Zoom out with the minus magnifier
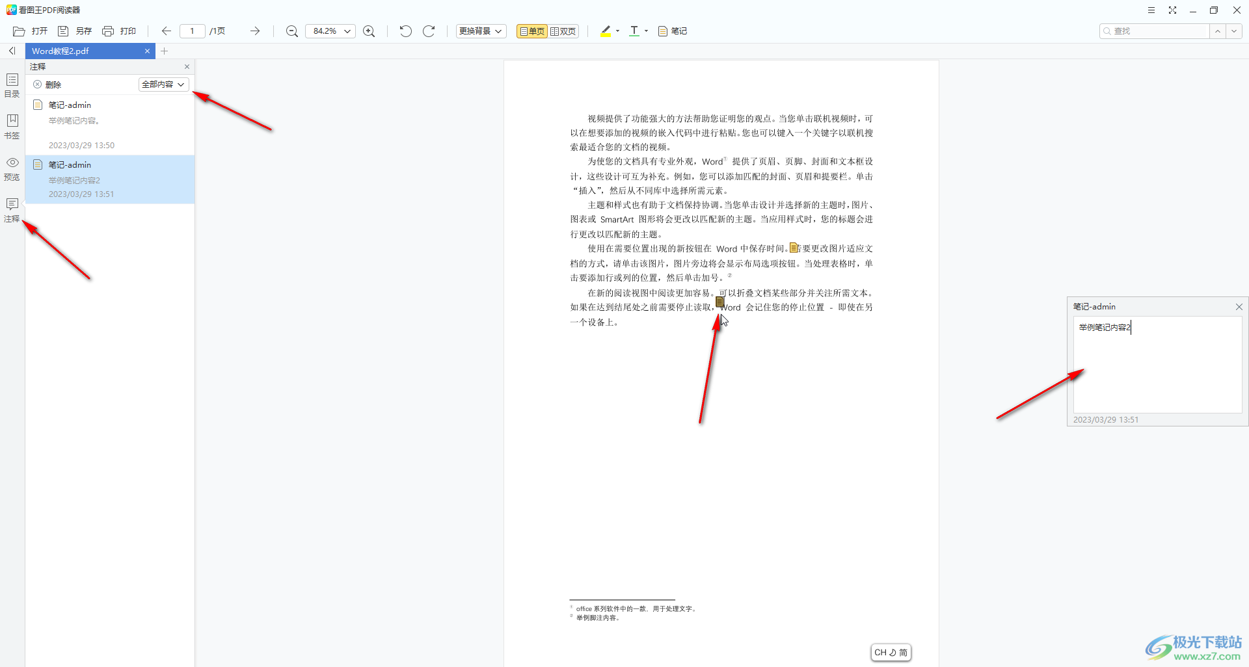The image size is (1249, 667). 292,31
